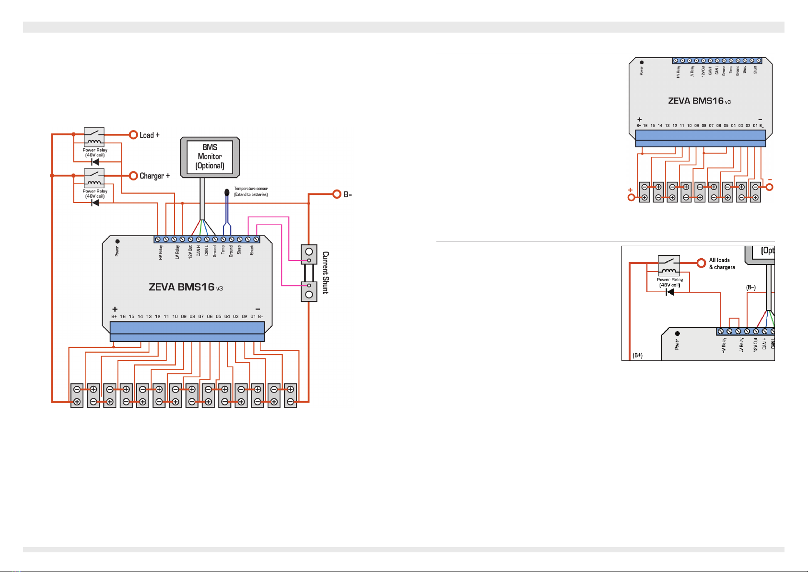The image size is (808, 572).
Task: Click the "Current Shunt" label
Action: 326,273
